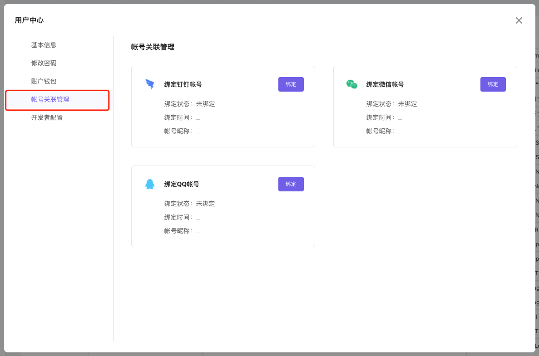Click the DingTalk logo icon
The height and width of the screenshot is (356, 539).
[x=150, y=84]
